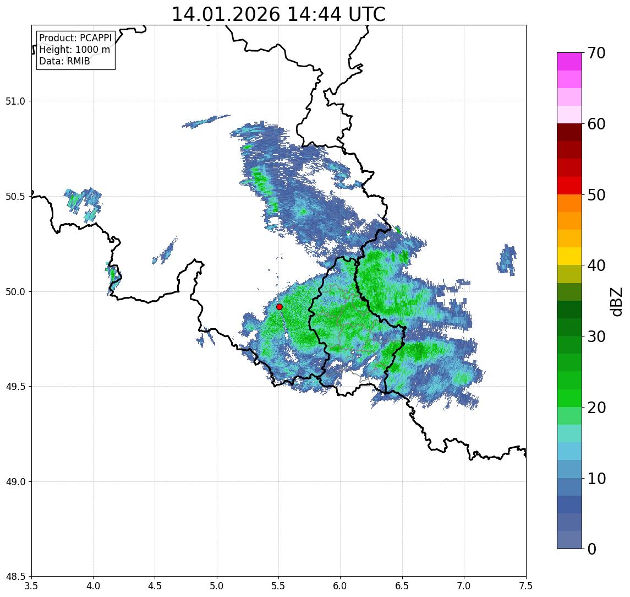
Task: Click colorbar tick label 40
Action: coord(596,265)
